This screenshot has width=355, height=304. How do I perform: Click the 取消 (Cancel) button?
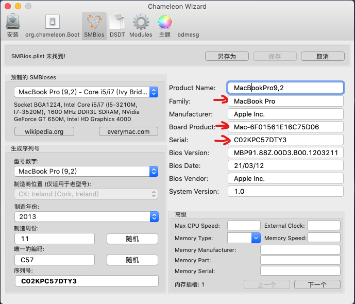click(323, 56)
